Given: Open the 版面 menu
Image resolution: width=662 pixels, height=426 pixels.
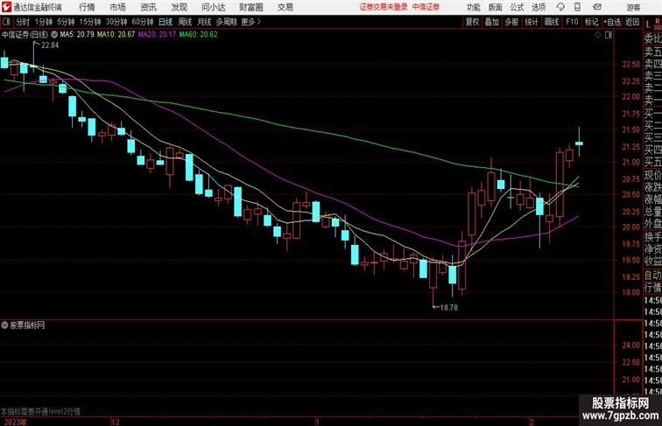Looking at the screenshot, I should coord(496,7).
